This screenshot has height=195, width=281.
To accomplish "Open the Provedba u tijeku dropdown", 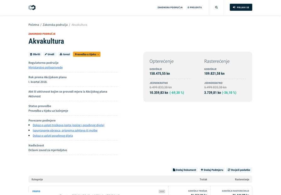I will [x=87, y=54].
